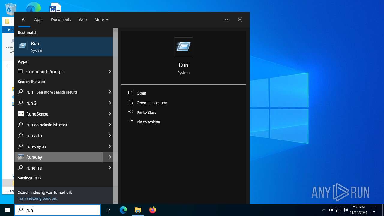Click the Windows Start button

[7, 210]
